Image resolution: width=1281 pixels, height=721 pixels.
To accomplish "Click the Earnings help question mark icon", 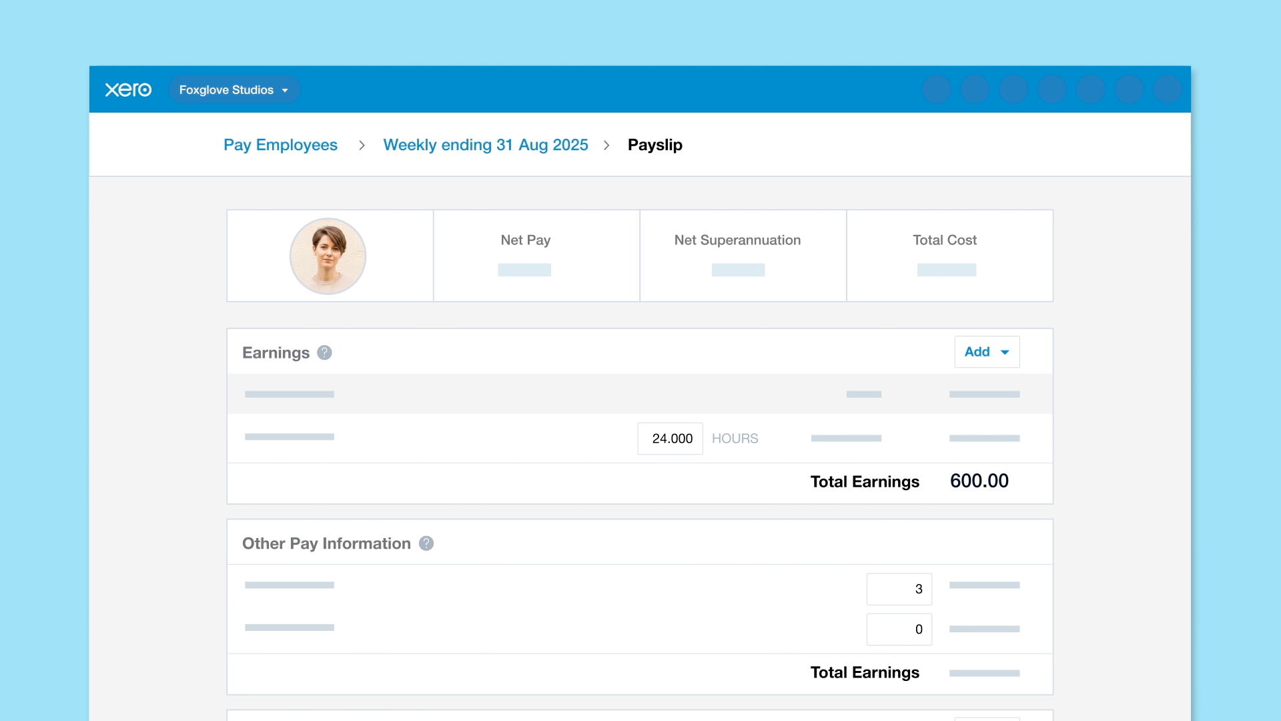I will [324, 352].
